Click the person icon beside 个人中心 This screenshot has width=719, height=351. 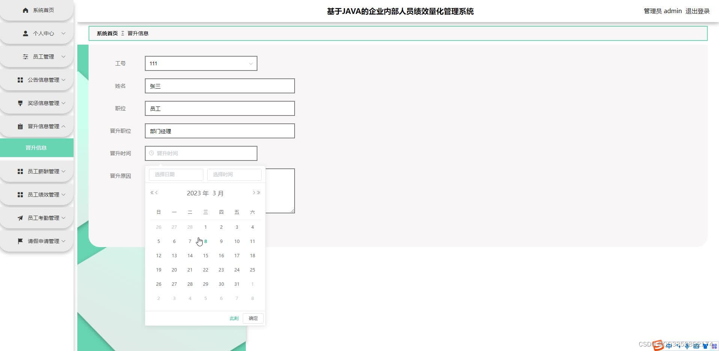(x=26, y=33)
